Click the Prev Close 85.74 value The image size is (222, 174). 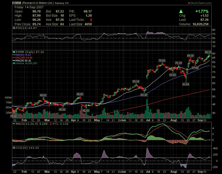(37, 24)
